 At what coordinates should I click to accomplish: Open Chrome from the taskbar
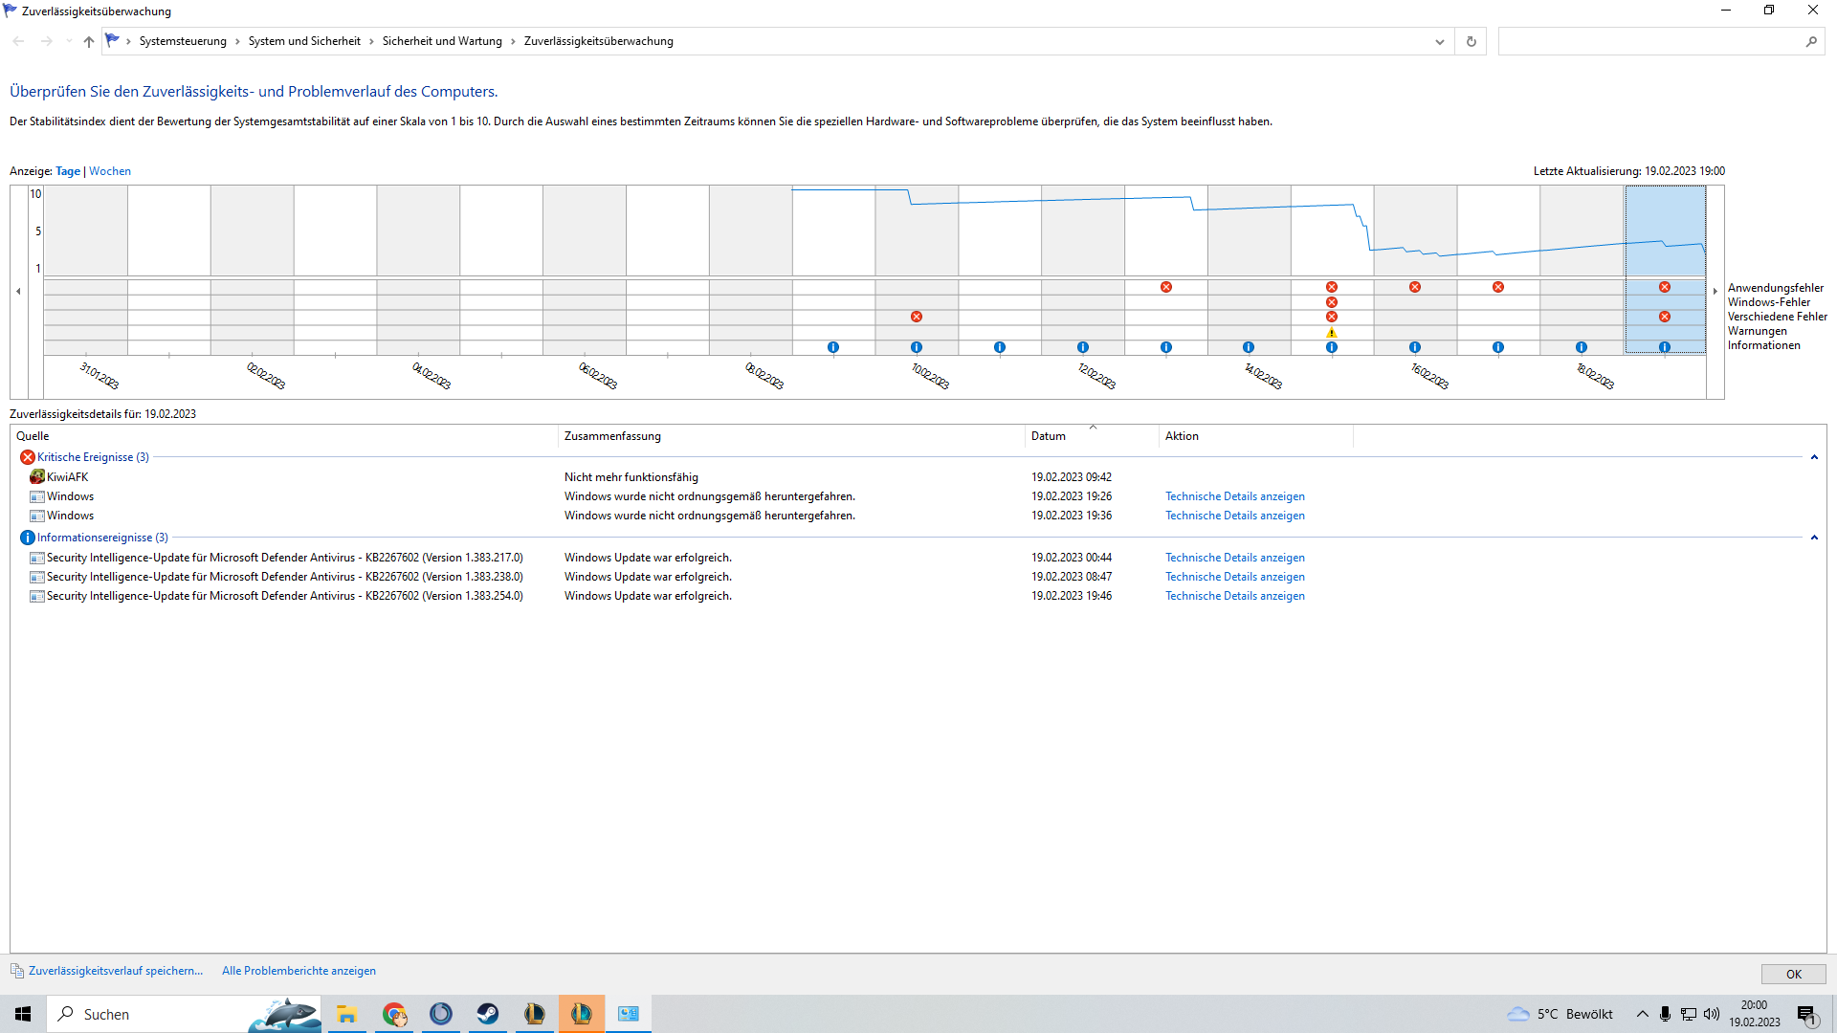click(x=394, y=1014)
